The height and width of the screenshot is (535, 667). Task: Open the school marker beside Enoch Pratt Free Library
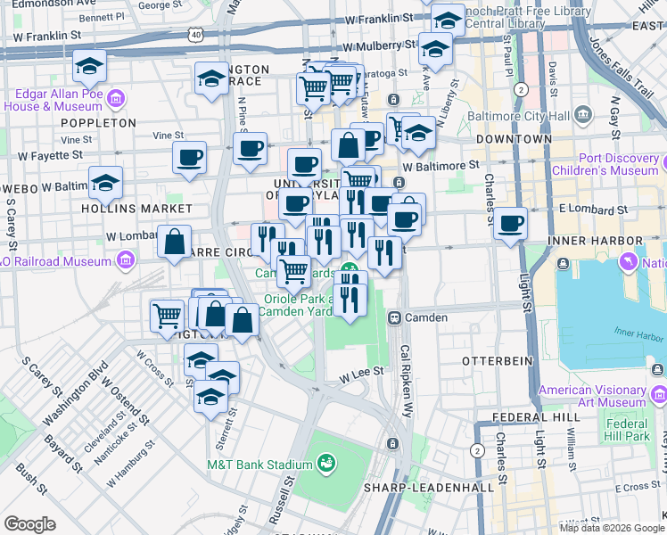click(x=448, y=21)
